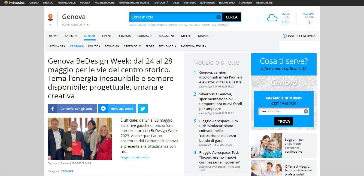The image size is (364, 176).
Task: Open Soggiorni per anziani ad thumbnail
Action: coord(266,146)
